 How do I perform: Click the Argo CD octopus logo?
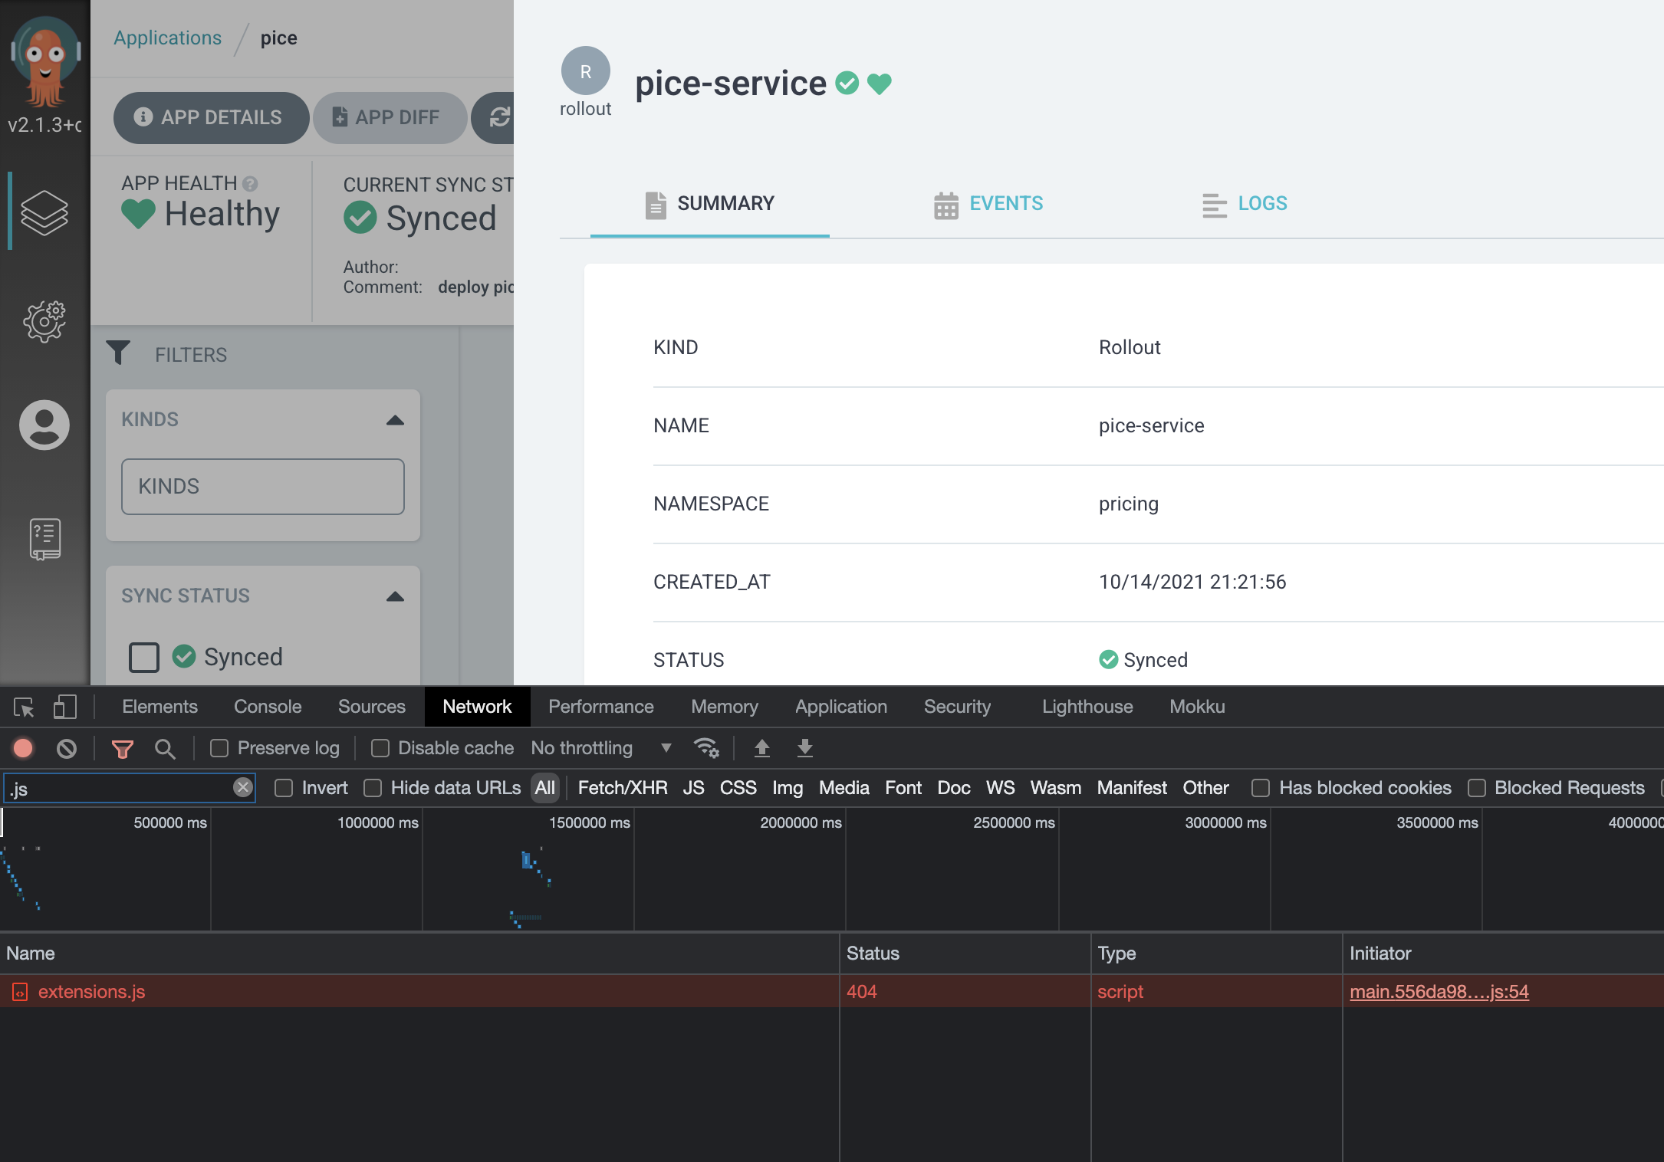point(44,61)
